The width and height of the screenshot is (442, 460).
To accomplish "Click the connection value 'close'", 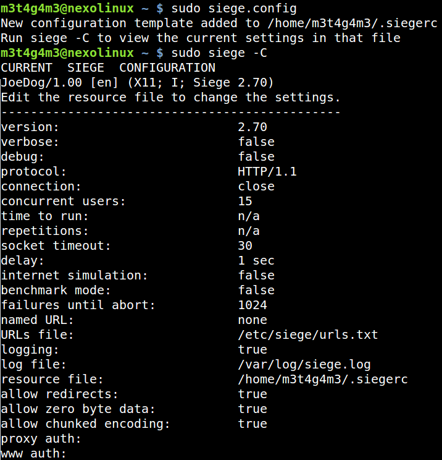I will tap(256, 186).
